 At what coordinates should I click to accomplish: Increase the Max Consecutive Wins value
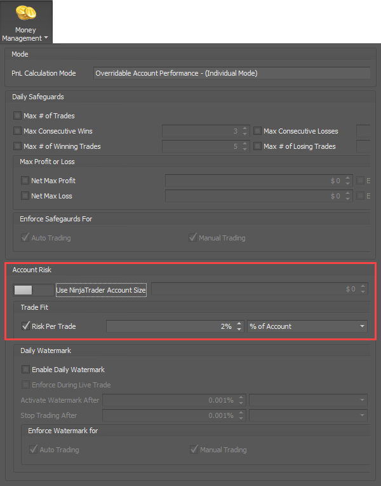click(245, 128)
